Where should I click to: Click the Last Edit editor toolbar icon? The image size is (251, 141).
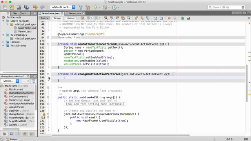coord(82,18)
